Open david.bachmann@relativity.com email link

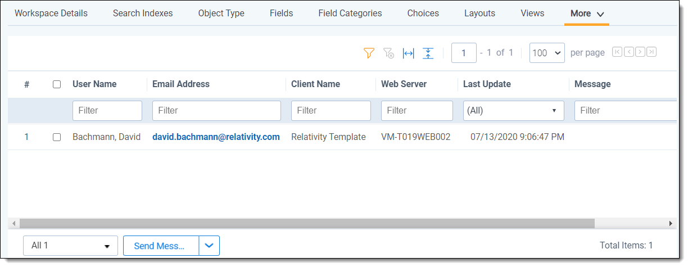click(x=216, y=137)
